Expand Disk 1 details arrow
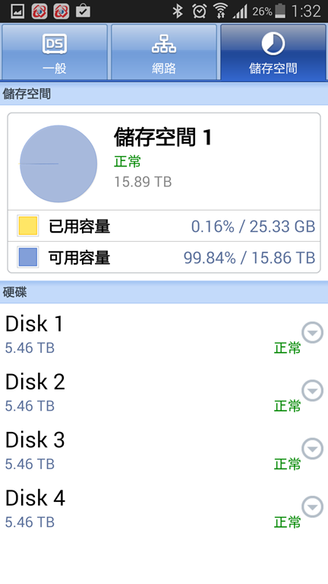328x584 pixels. [x=312, y=332]
